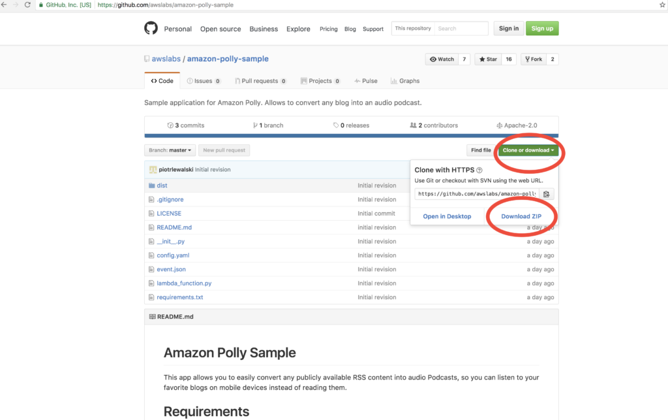
Task: Open the LICENSE row's Initial commit message
Action: (x=376, y=213)
